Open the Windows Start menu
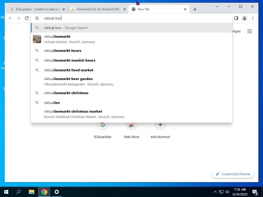The height and width of the screenshot is (197, 263). pyautogui.click(x=6, y=192)
